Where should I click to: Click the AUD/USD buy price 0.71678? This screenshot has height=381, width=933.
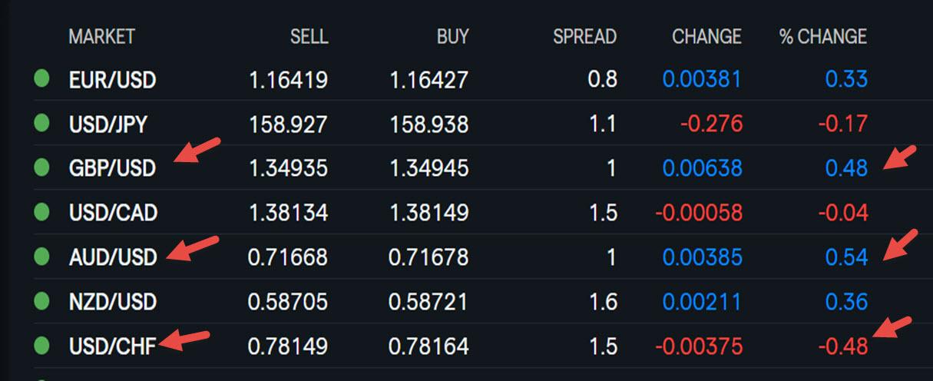[x=428, y=257]
